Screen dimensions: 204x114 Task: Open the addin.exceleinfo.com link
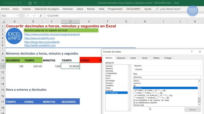tap(40, 45)
